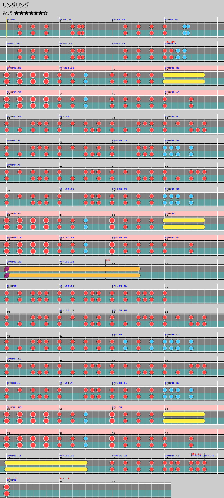Click the purple balloon icon in measure 41's top lane
Screen dimensions: 224x498
[7, 269]
